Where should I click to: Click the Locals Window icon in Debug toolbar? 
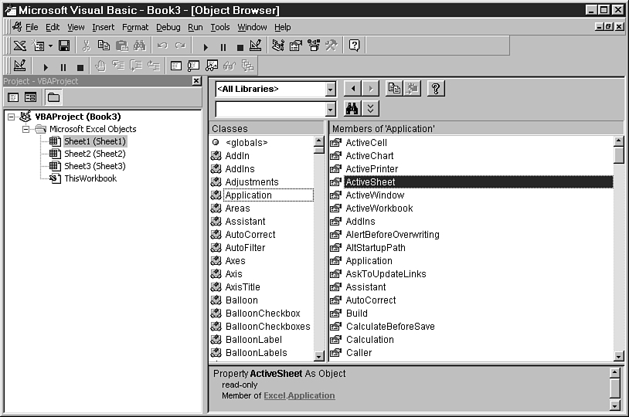click(176, 66)
